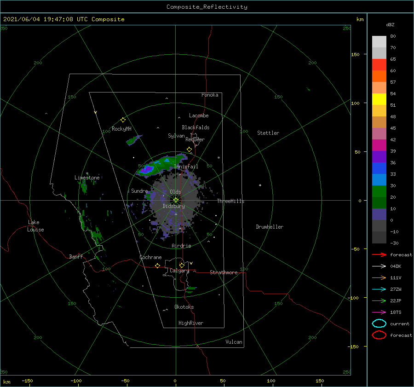Click the 'Innisfail' city label
Viewport: 414px width, 387px height.
pyautogui.click(x=186, y=167)
